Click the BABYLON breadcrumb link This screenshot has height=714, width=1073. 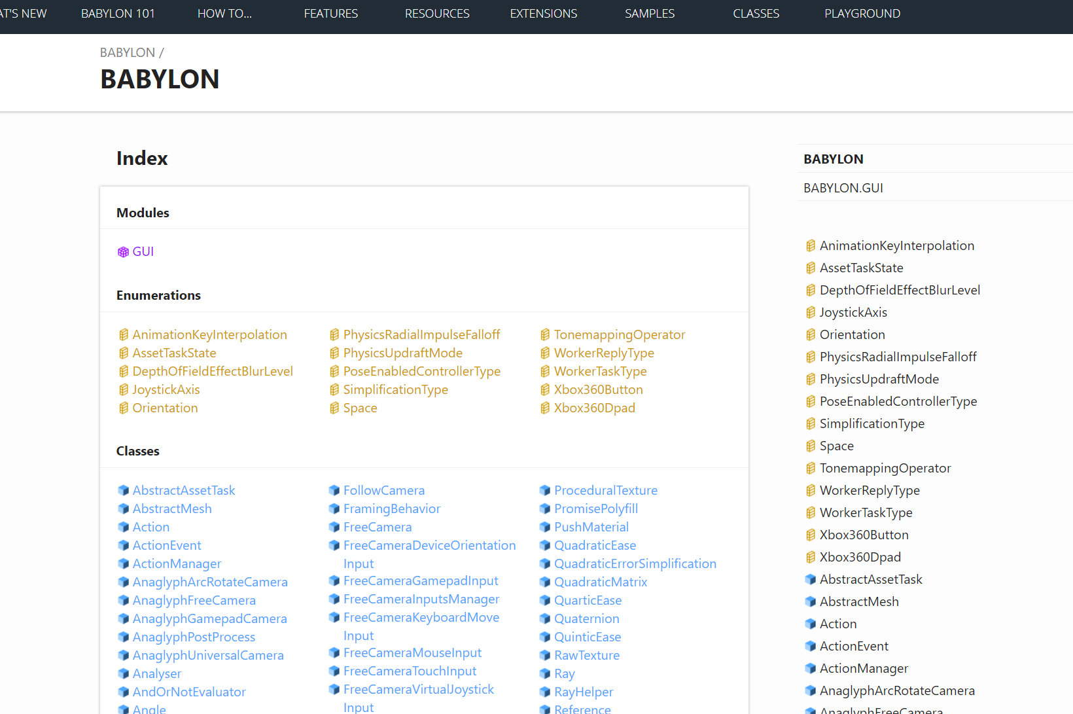point(128,52)
